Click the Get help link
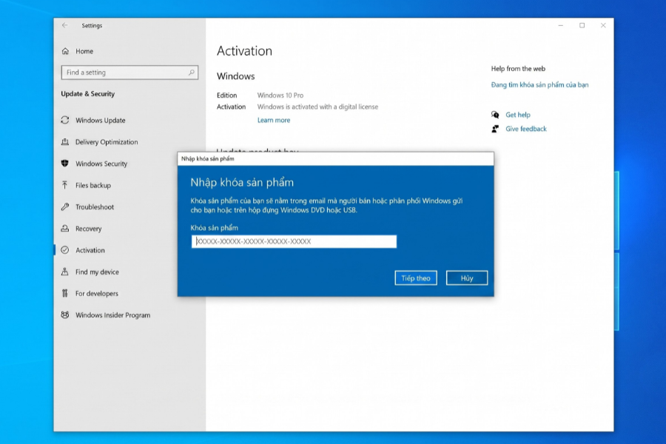 click(x=518, y=115)
